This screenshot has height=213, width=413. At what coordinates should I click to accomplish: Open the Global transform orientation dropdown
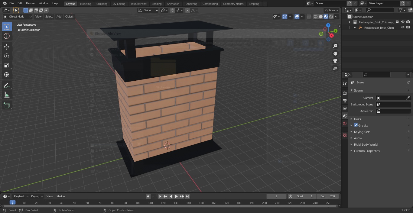pyautogui.click(x=148, y=10)
